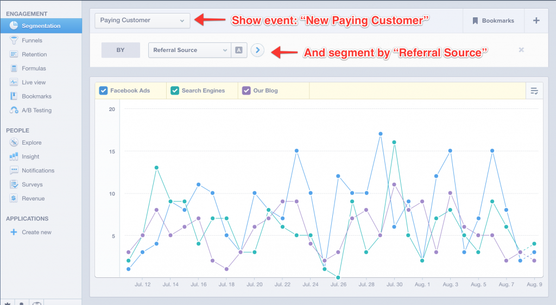This screenshot has width=556, height=305.
Task: Open A/B Testing page
Action: coord(36,110)
